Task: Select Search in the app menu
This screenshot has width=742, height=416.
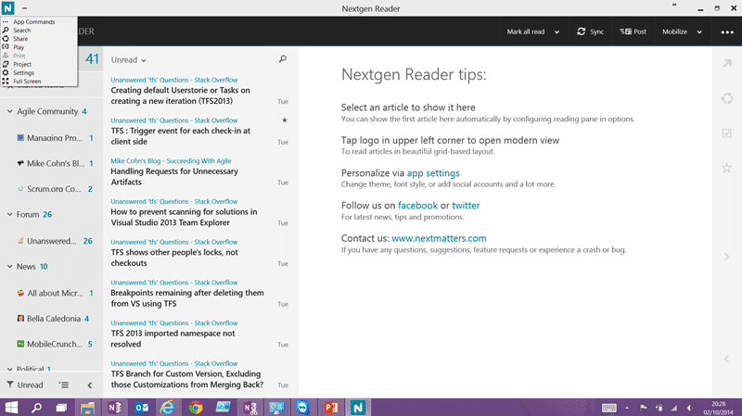Action: click(21, 31)
